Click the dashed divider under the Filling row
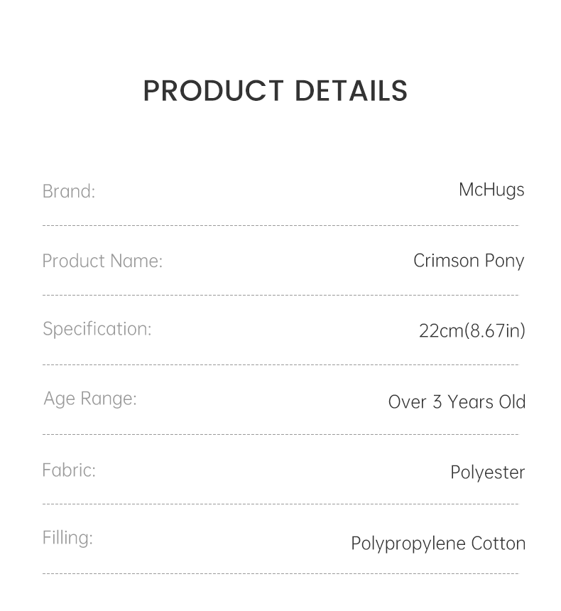 click(280, 573)
